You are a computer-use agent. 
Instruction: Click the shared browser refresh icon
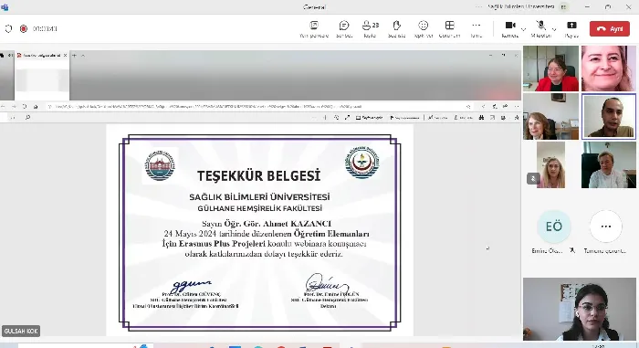point(25,107)
